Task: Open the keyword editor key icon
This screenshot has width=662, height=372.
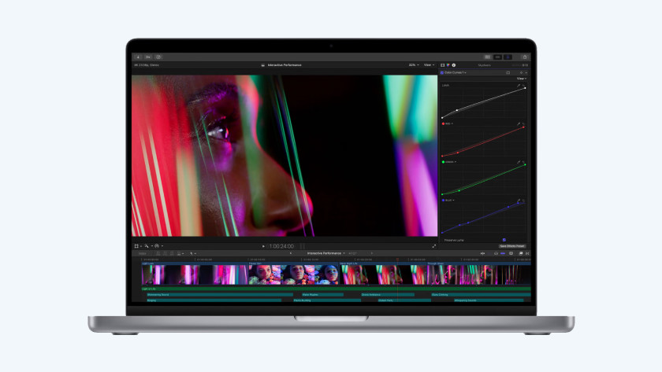Action: point(148,57)
